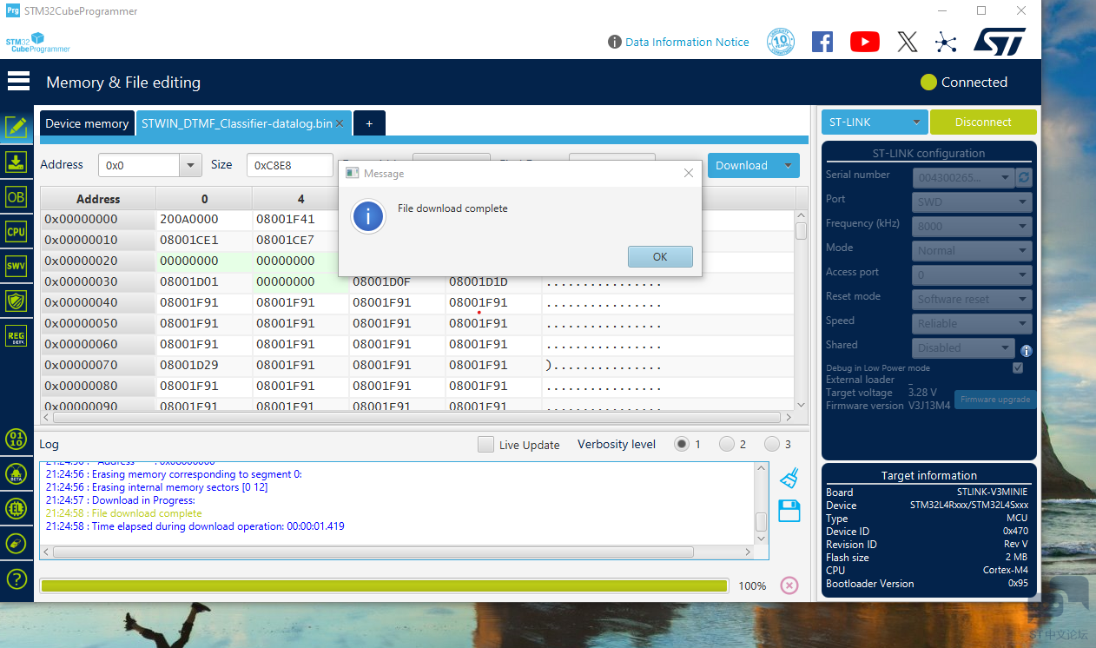Refresh the ST-LINK serial number list
The image size is (1096, 648).
click(x=1024, y=177)
